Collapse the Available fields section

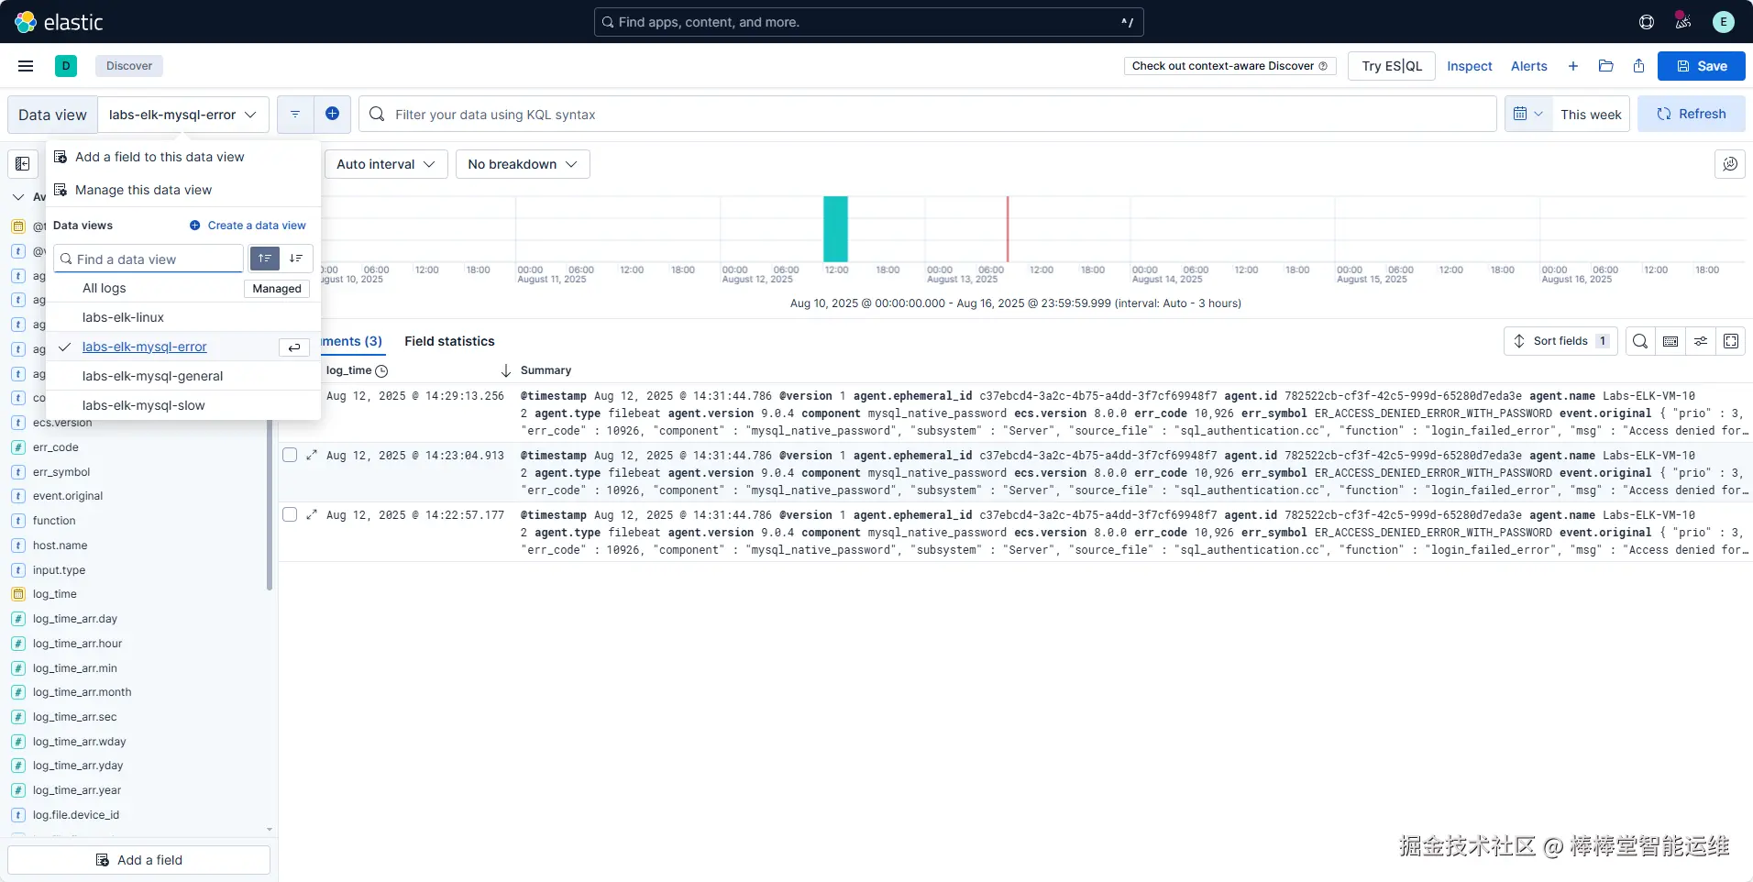18,197
